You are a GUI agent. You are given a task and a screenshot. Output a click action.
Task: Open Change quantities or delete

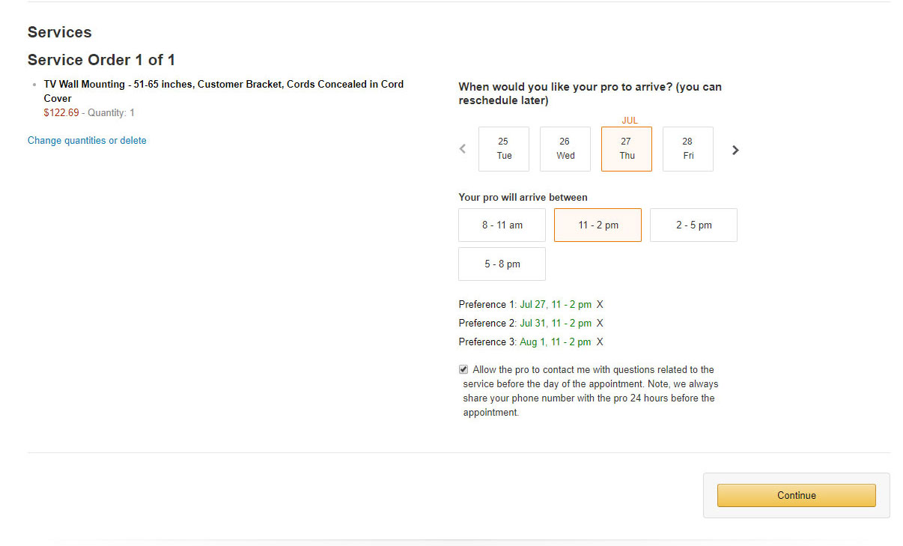pos(87,140)
